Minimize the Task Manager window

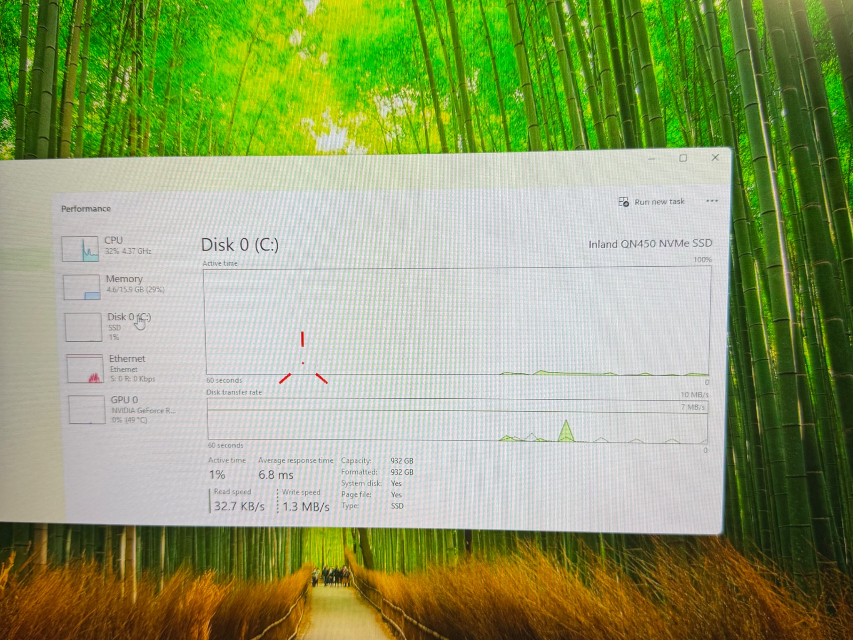[x=652, y=159]
